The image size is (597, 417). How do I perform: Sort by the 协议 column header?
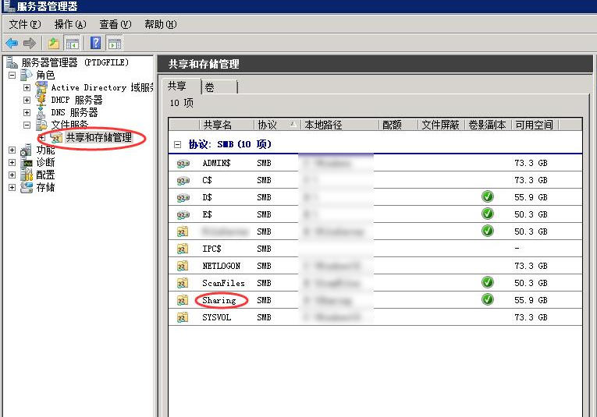267,125
